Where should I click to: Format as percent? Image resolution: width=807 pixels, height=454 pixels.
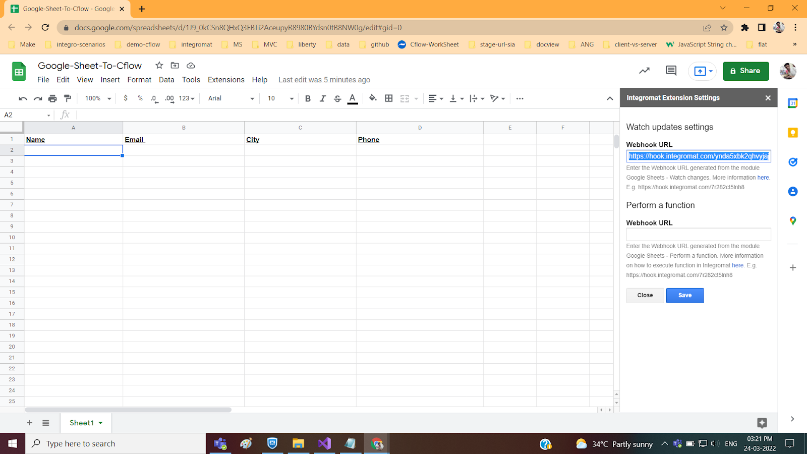(140, 98)
